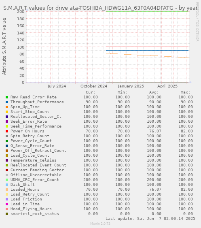Click the Load_in_Time magenta swatch
Screen dimensions: 201x228
[7, 204]
